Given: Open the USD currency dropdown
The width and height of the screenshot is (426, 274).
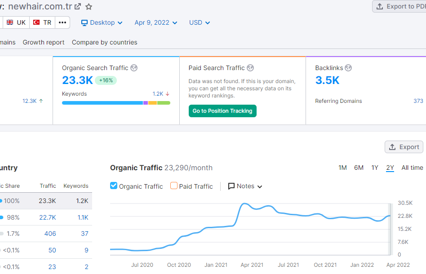Looking at the screenshot, I should pos(200,22).
